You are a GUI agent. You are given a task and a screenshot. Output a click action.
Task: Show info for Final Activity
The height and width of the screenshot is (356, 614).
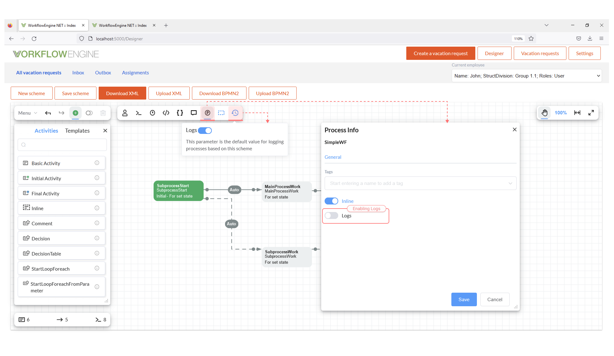click(97, 193)
